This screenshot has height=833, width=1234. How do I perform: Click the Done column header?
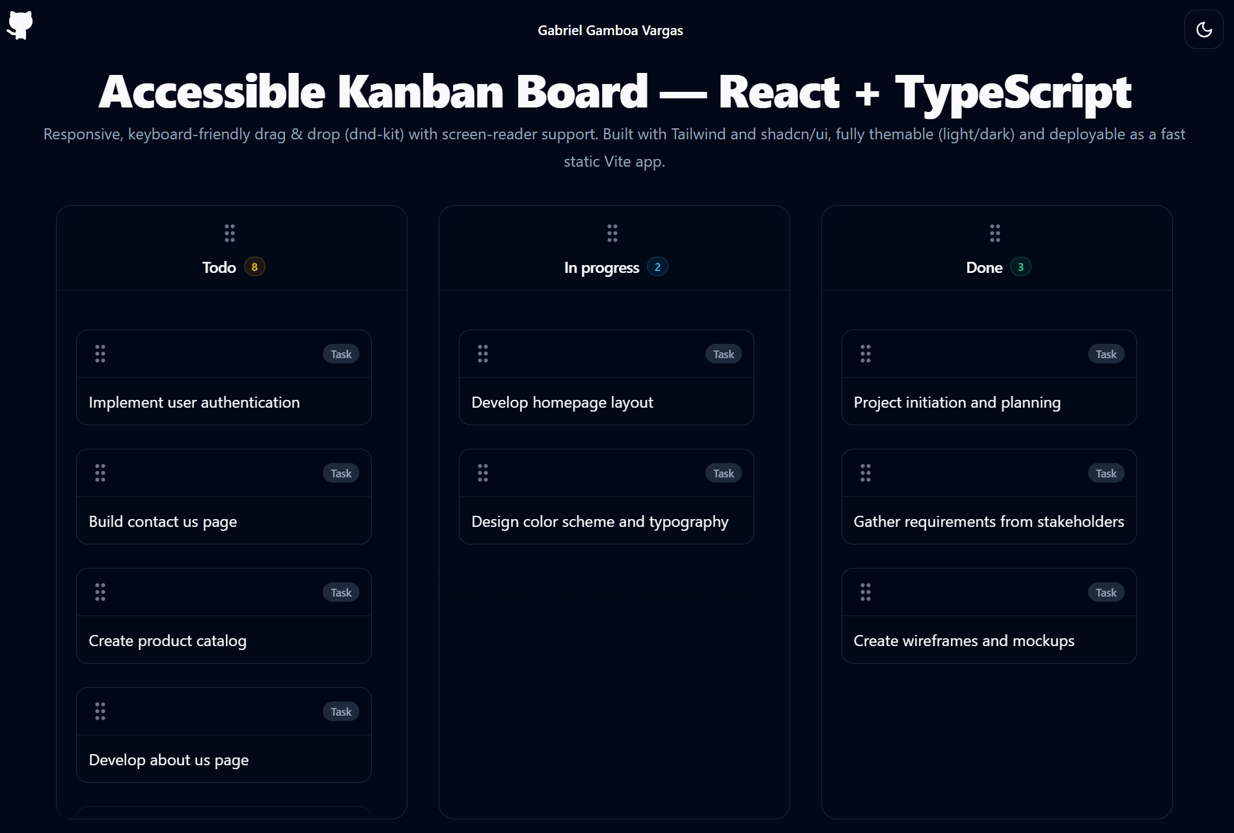point(983,267)
